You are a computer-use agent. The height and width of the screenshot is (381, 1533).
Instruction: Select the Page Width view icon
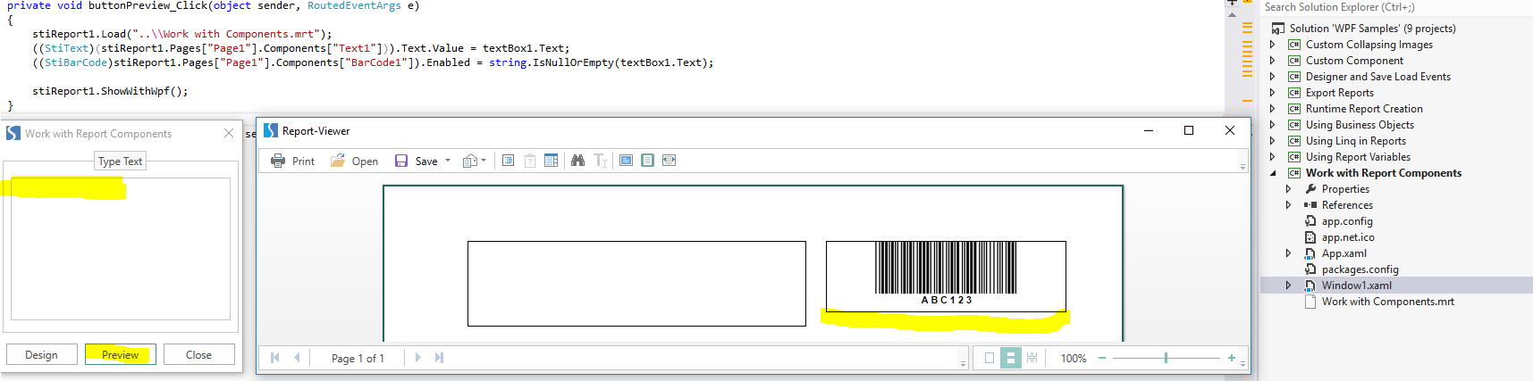pyautogui.click(x=669, y=161)
